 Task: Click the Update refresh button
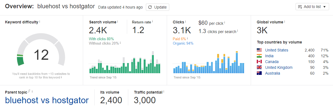[157, 7]
